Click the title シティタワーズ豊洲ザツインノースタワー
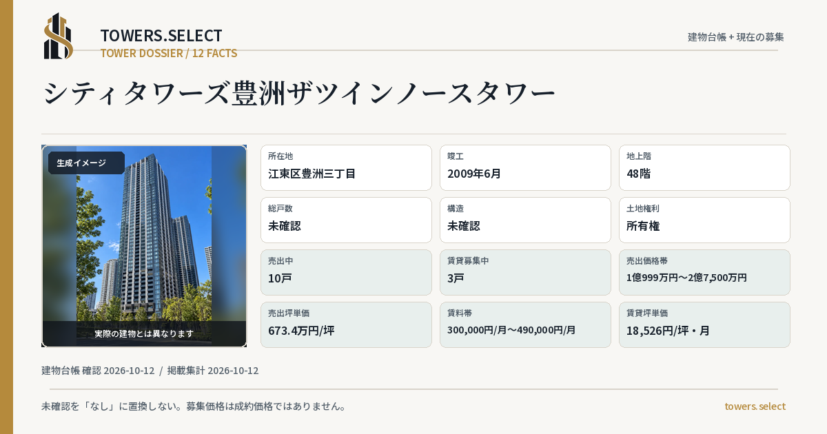 [299, 94]
